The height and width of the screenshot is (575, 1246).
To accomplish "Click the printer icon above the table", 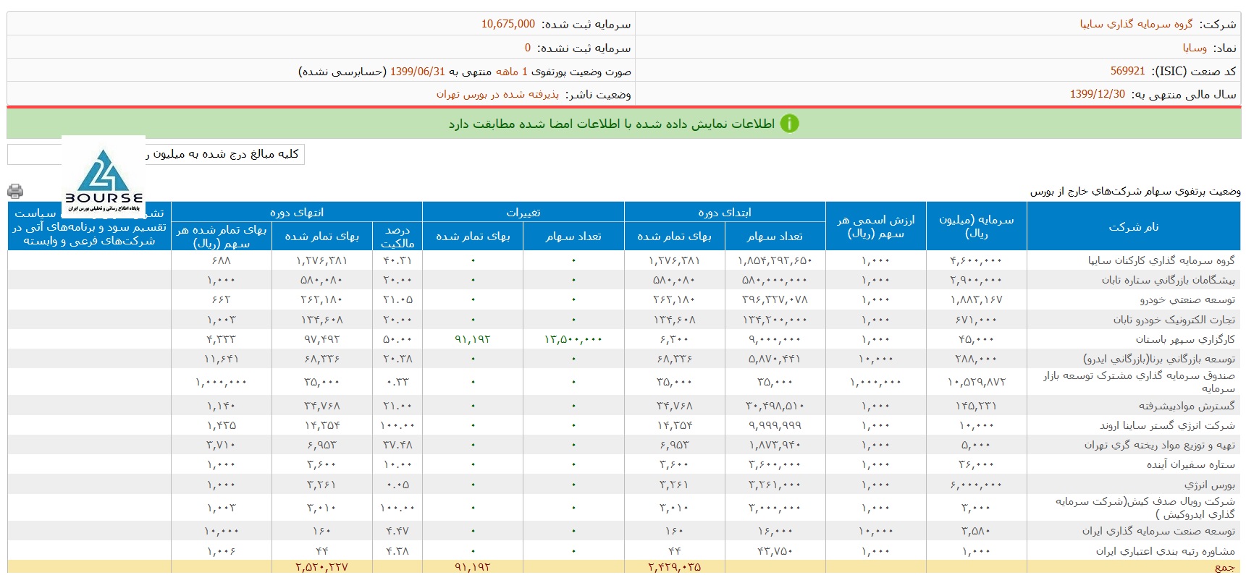I will [x=15, y=191].
